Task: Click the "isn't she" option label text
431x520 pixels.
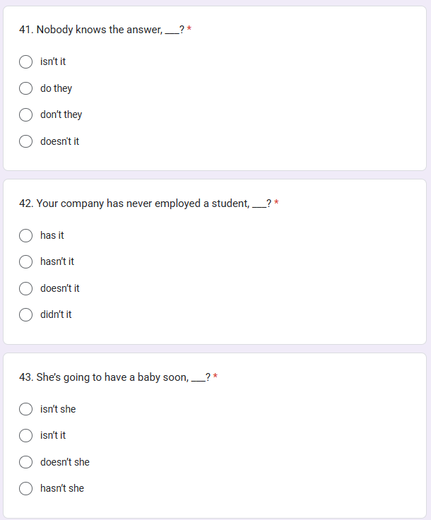Action: [58, 409]
